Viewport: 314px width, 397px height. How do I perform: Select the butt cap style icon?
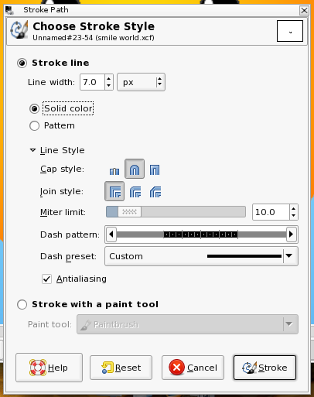114,170
